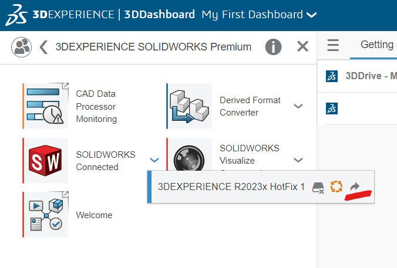Click the Welcome label
The height and width of the screenshot is (268, 397).
coord(94,215)
